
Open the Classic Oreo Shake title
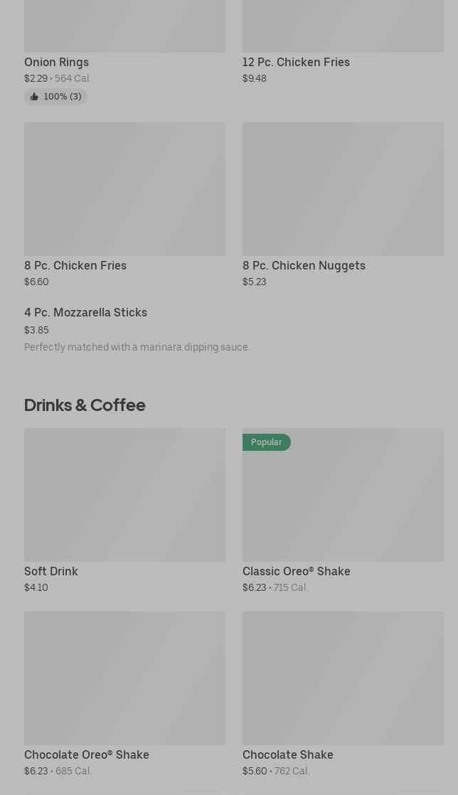(x=296, y=572)
